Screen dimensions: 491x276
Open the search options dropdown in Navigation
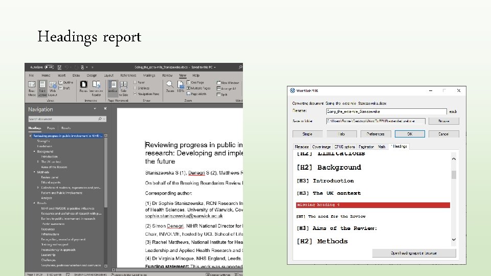104,119
